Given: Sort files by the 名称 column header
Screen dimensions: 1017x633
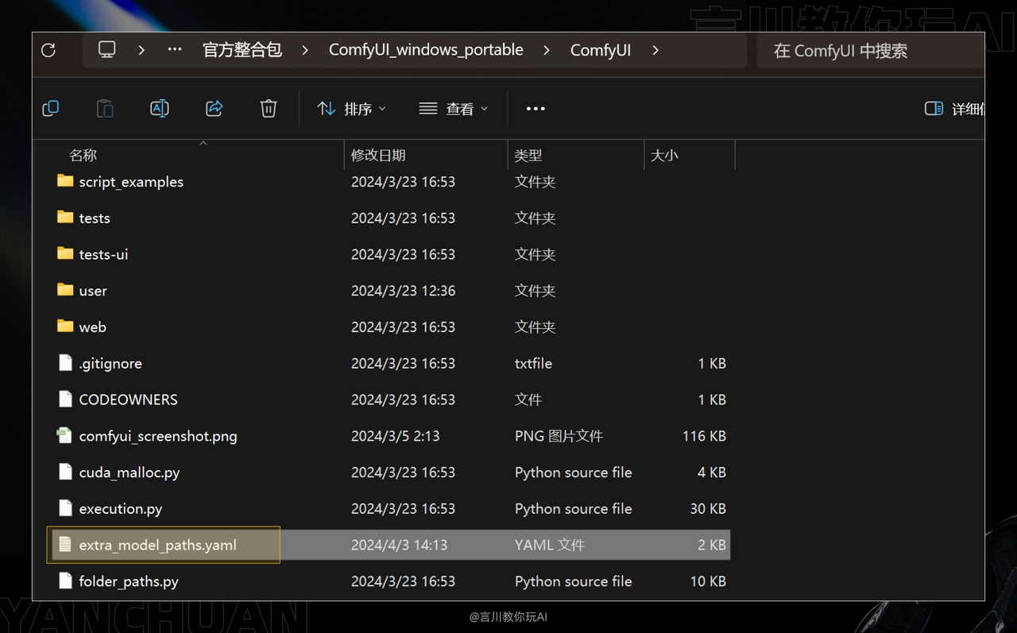Looking at the screenshot, I should 83,155.
